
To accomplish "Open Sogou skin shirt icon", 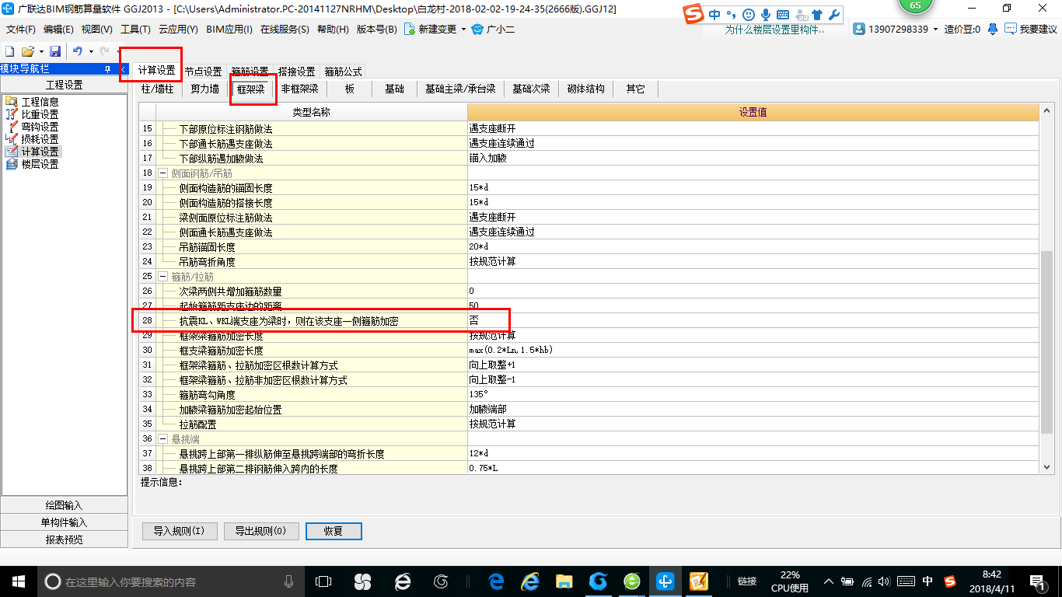I will coord(817,15).
